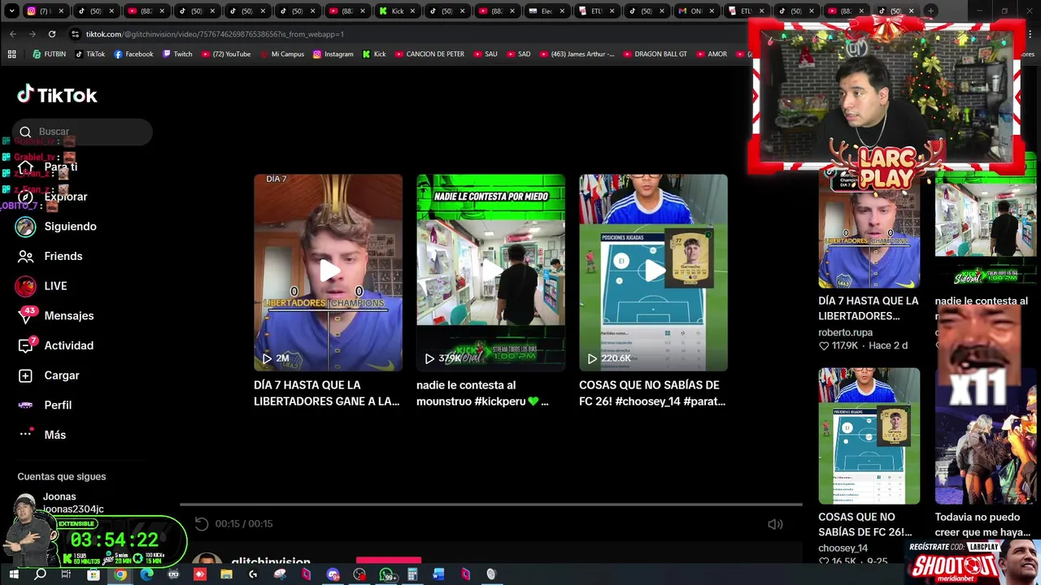Open roberto.rupa profile link
The image size is (1041, 585).
(x=845, y=332)
